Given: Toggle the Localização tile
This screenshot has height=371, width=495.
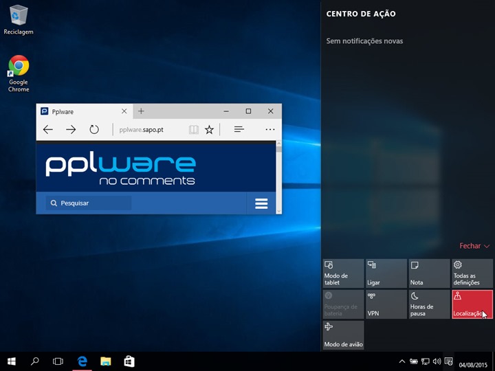Looking at the screenshot, I should tap(472, 304).
